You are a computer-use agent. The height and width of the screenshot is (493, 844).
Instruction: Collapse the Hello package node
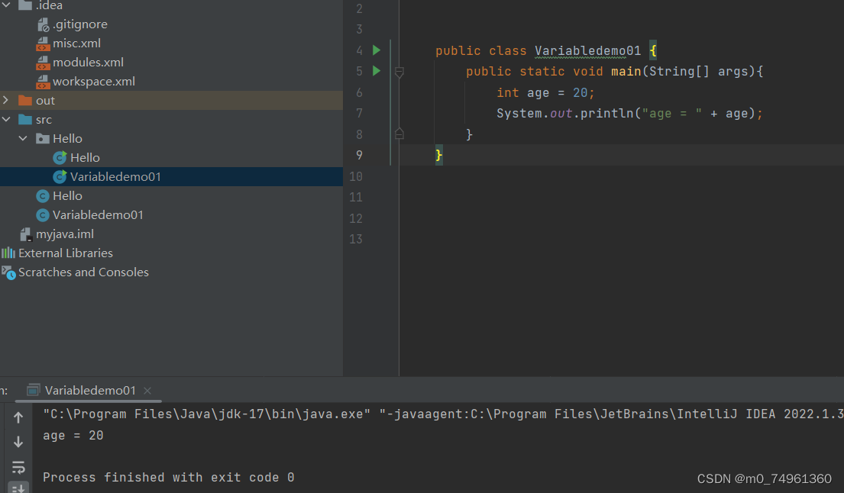23,138
